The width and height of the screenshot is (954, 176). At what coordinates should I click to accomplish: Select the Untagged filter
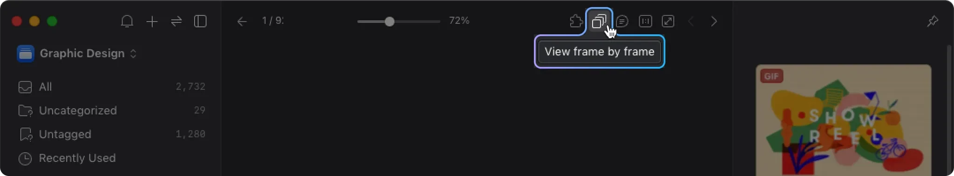point(112,134)
